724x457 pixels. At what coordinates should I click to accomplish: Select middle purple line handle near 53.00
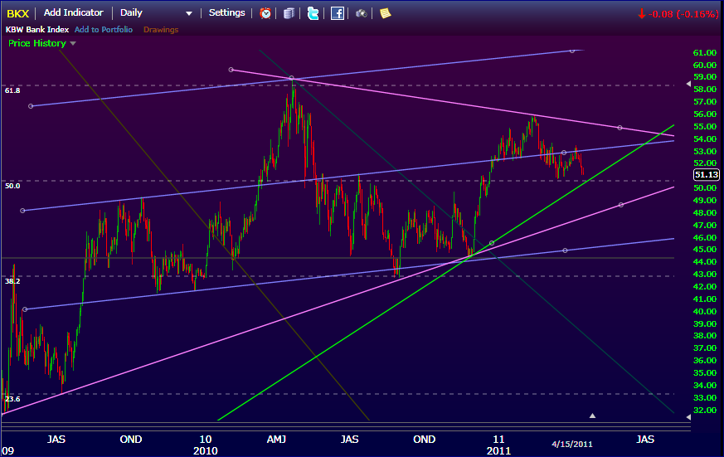point(564,153)
